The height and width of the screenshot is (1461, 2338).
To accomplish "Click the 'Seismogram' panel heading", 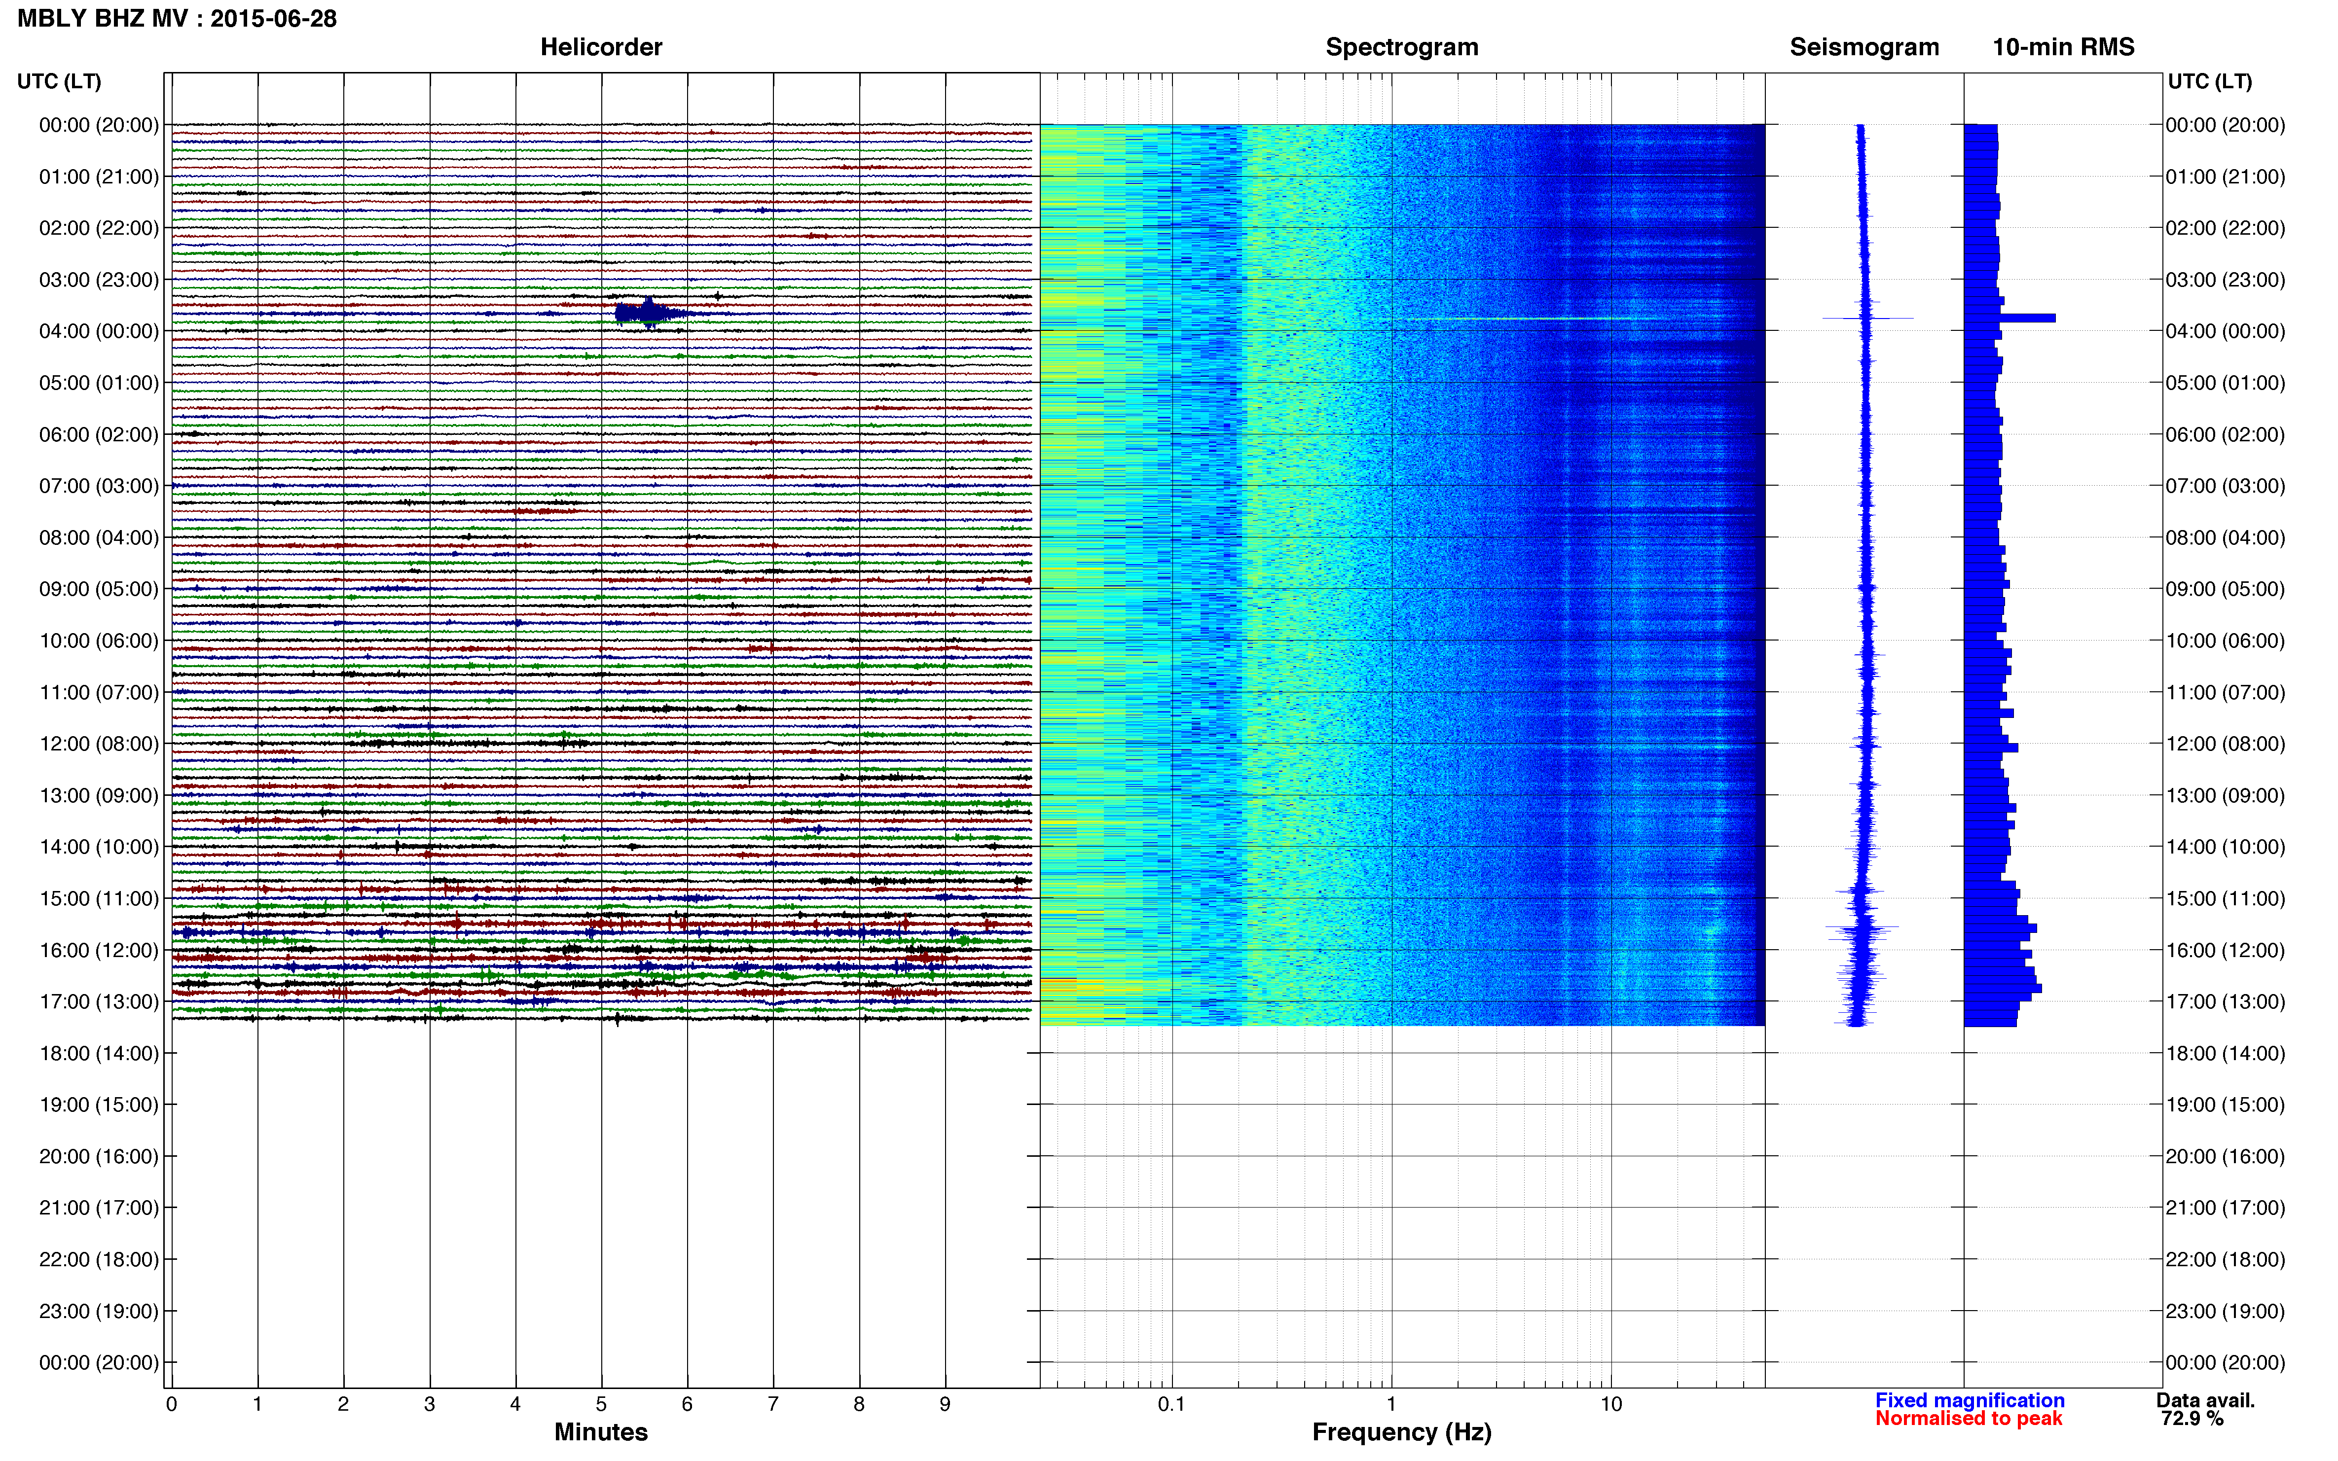I will click(x=1864, y=47).
